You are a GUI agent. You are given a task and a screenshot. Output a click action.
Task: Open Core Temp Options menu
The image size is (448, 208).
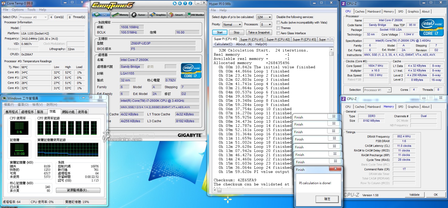click(18, 10)
